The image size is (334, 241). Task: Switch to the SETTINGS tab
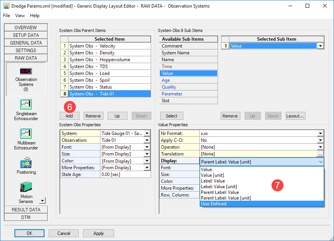tap(26, 50)
